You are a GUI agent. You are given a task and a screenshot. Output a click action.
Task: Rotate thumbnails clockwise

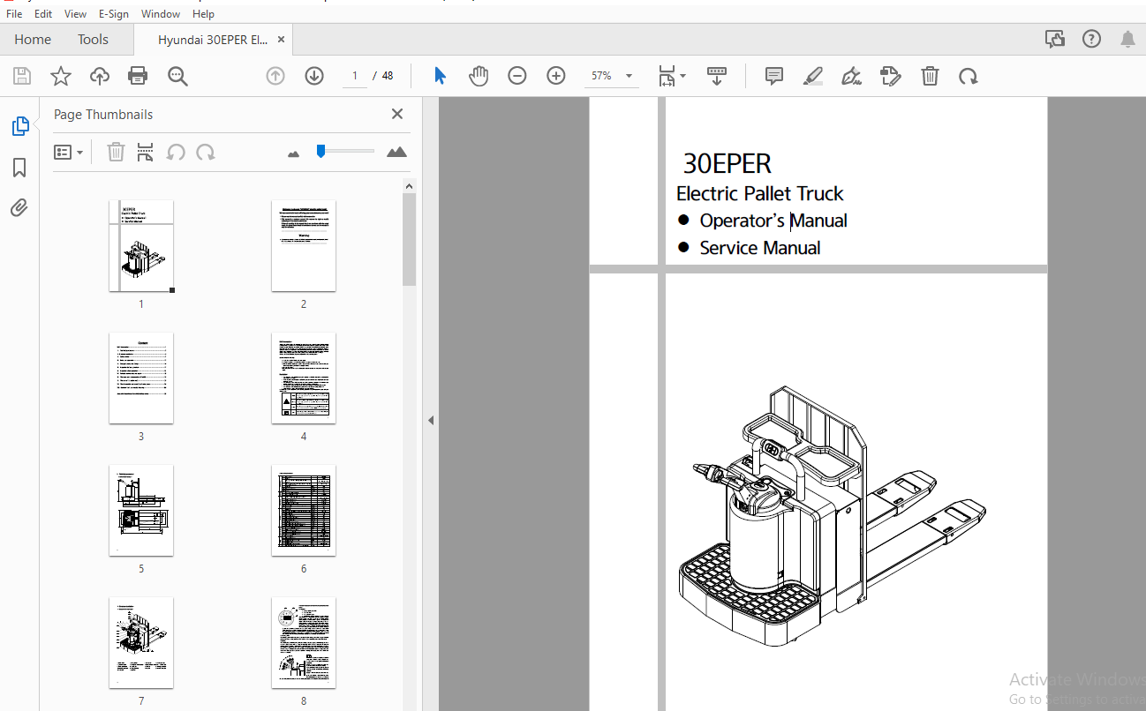206,152
